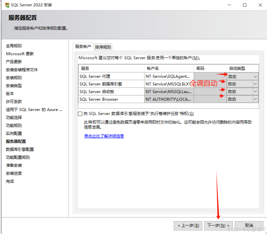Image resolution: width=267 pixels, height=234 pixels.
Task: Click the 产品更新 step in sidebar
Action: tap(14, 62)
